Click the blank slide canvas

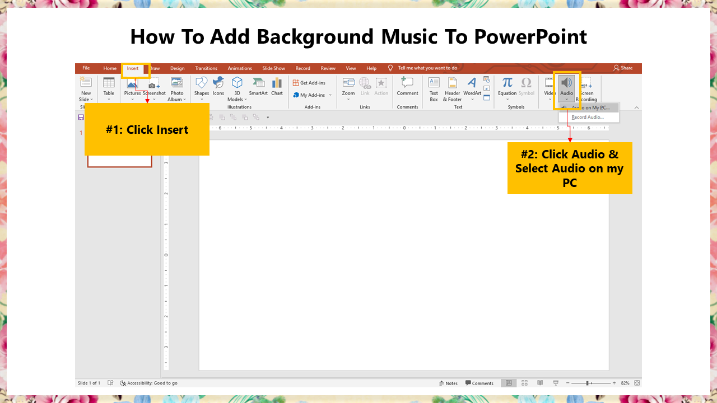[404, 255]
